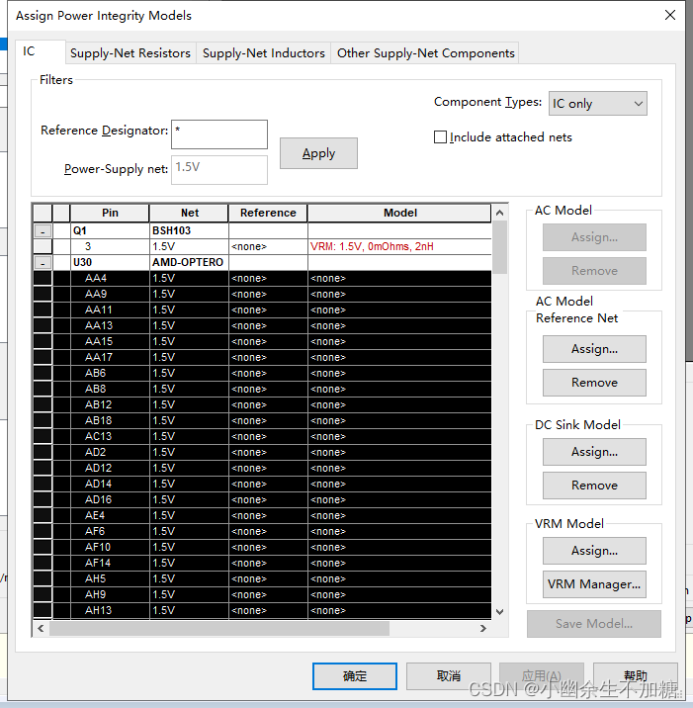Confirm with the 确定 button
This screenshot has height=708, width=693.
click(x=355, y=676)
